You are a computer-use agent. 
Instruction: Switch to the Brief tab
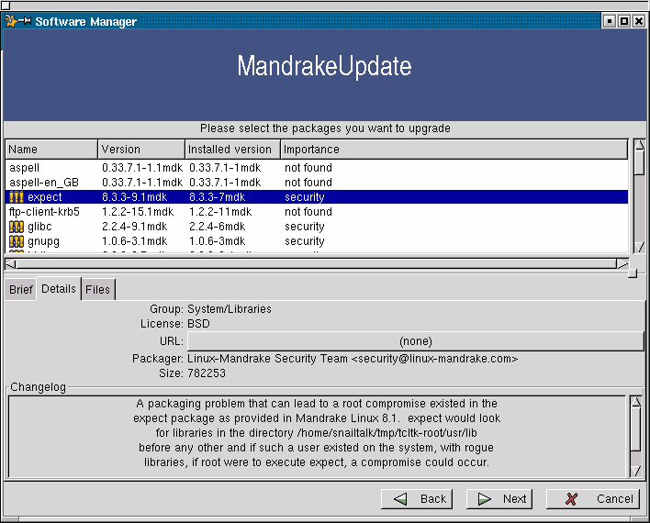[x=21, y=289]
